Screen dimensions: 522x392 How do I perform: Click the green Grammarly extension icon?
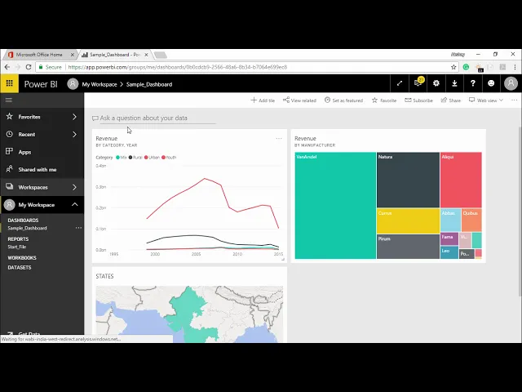tap(466, 67)
